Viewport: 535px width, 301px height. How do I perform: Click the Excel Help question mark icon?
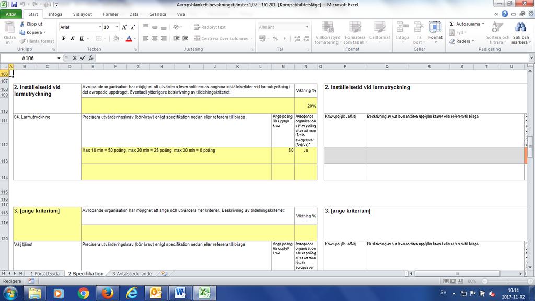point(505,14)
